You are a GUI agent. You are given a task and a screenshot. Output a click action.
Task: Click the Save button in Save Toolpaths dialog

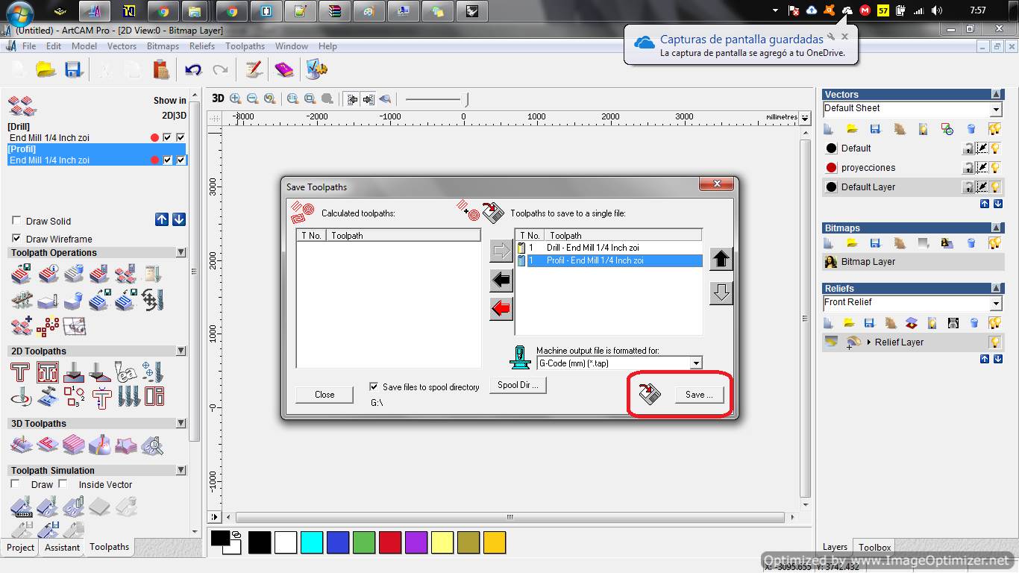(699, 395)
